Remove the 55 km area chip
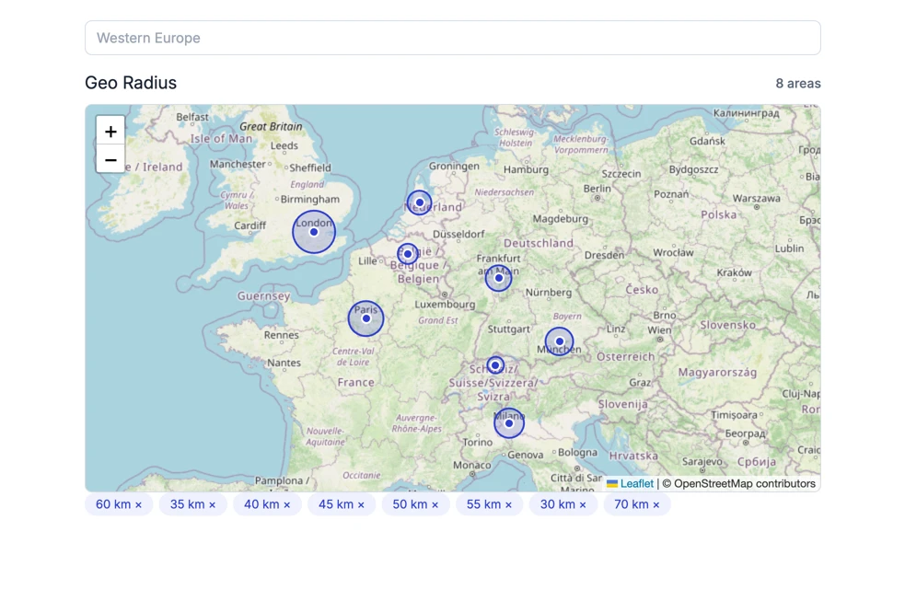The height and width of the screenshot is (589, 905). click(x=508, y=504)
